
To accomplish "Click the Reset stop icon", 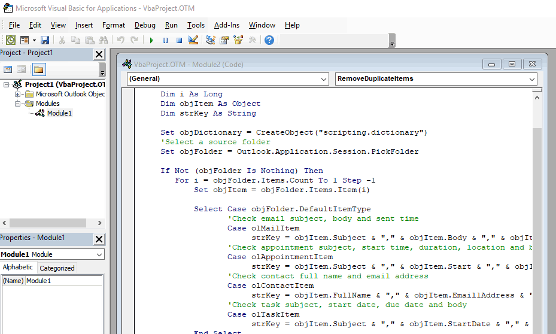I will 179,40.
